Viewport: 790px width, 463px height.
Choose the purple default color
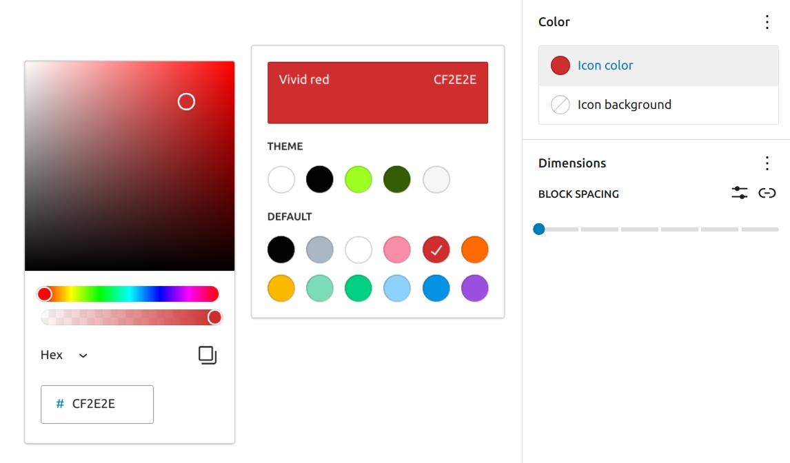point(474,288)
